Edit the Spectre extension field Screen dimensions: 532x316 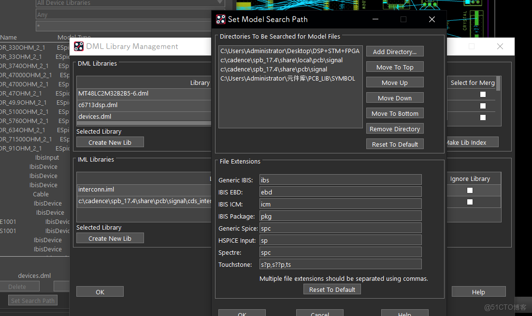340,252
